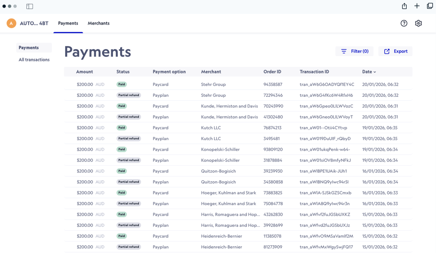Screen dimensions: 436x253
Task: Show tab overview icon
Action: (x=430, y=6)
